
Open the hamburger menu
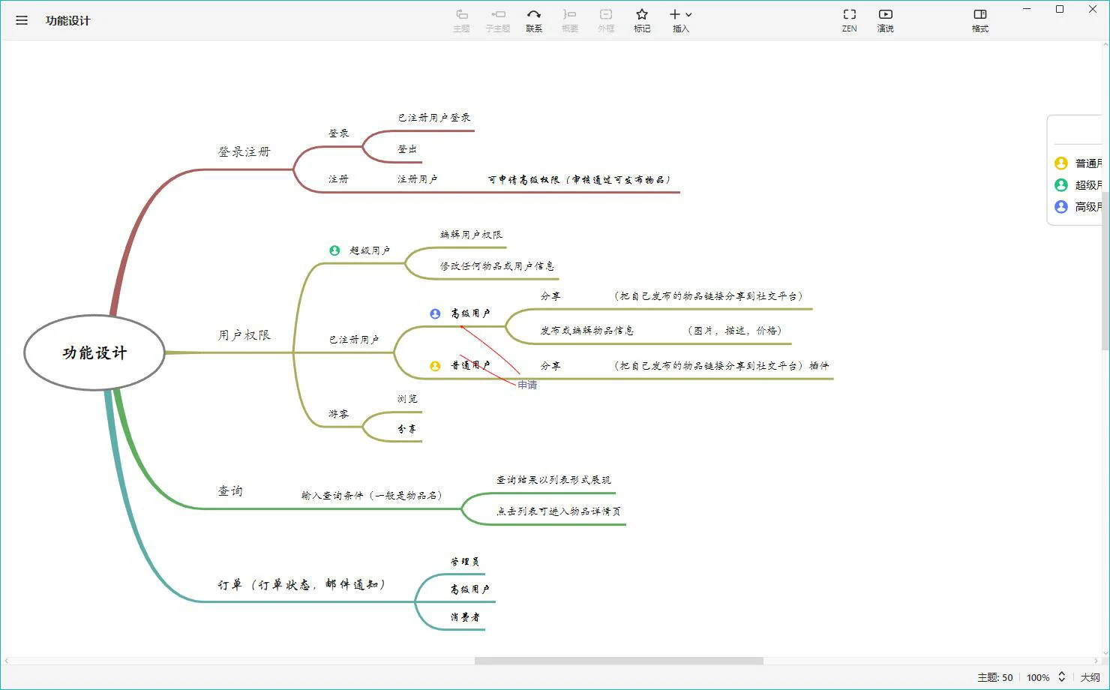pos(22,20)
